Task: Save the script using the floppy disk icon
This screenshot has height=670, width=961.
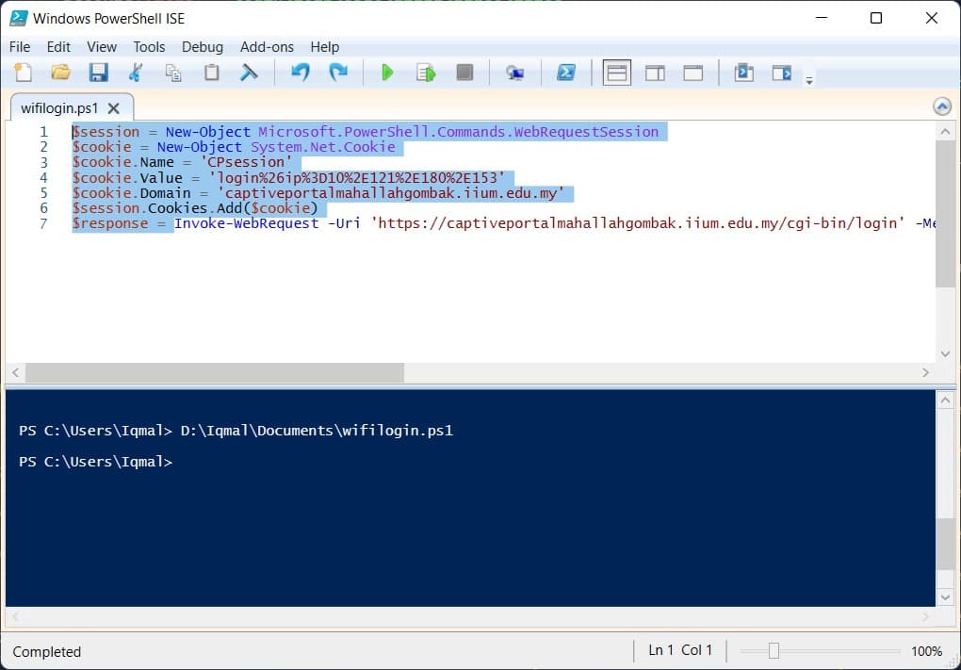Action: 98,73
